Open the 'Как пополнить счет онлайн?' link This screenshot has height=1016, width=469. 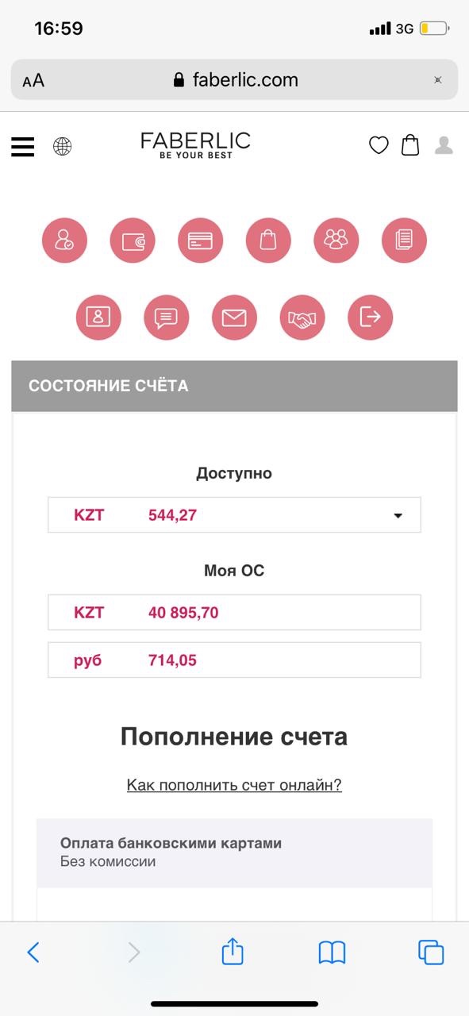pos(234,785)
